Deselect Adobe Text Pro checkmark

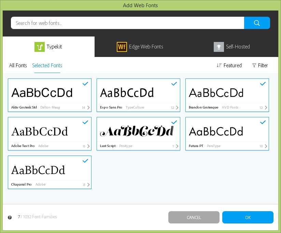[x=85, y=122]
